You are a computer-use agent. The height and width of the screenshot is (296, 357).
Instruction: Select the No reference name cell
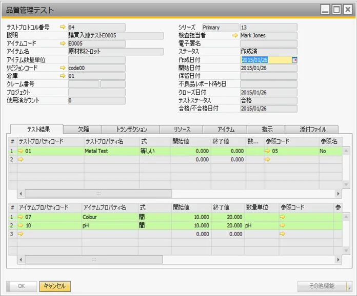tap(330, 151)
